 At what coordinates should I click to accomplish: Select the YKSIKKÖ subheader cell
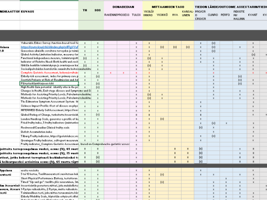pyautogui.click(x=162, y=15)
